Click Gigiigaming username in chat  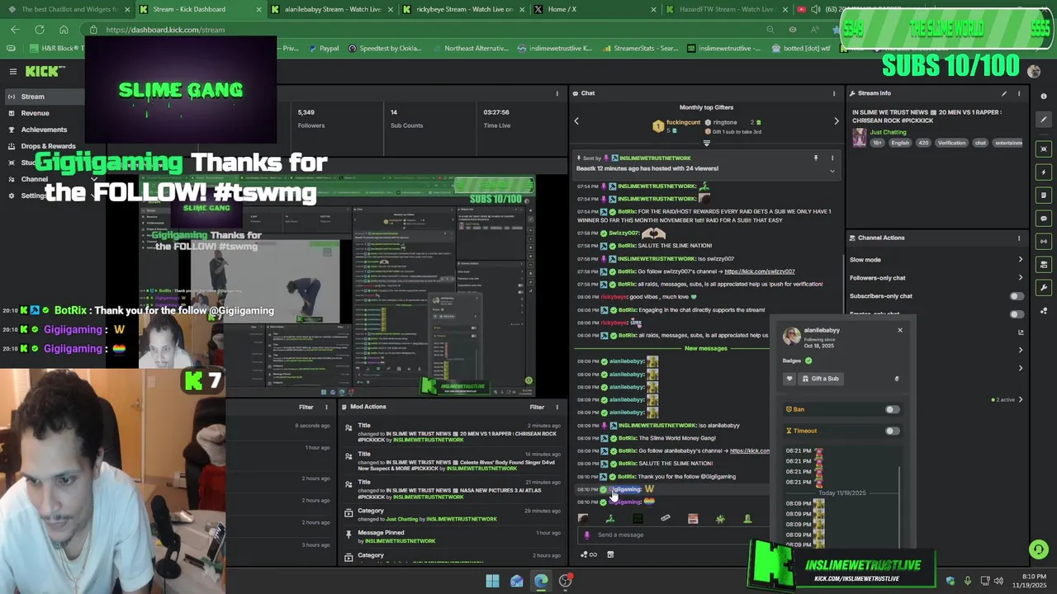click(x=625, y=489)
